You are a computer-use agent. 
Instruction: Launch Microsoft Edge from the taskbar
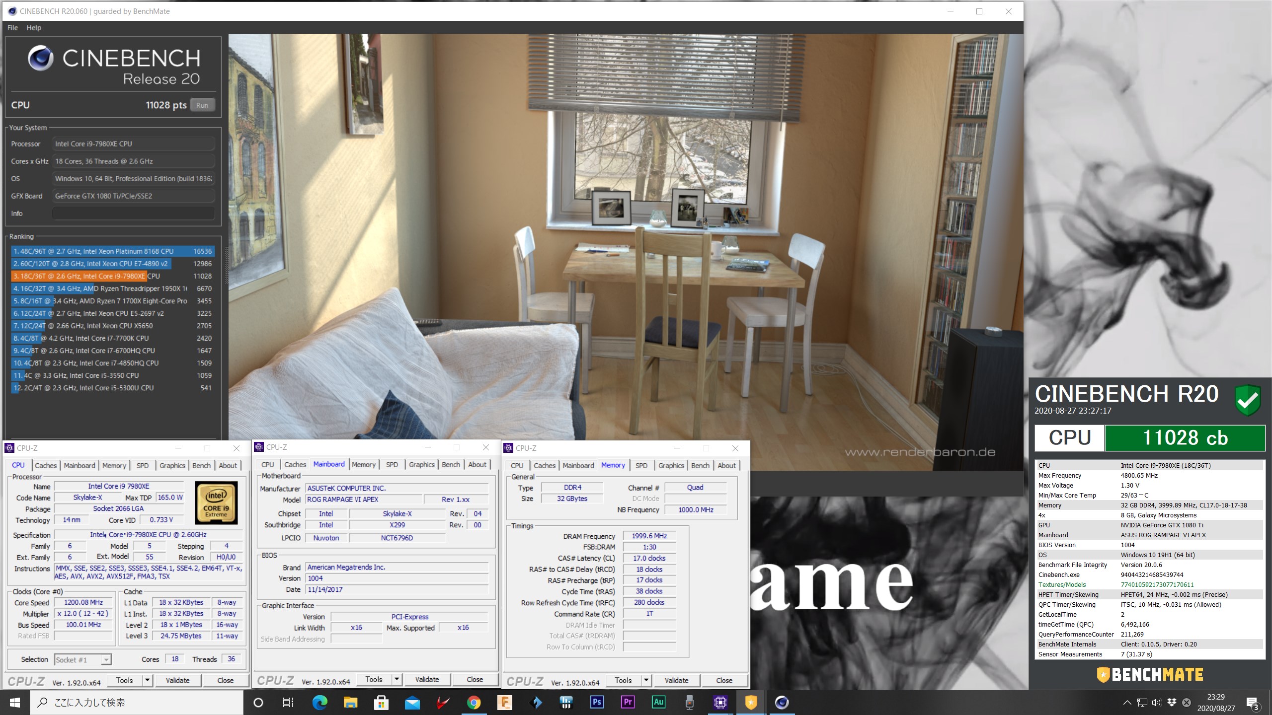coord(319,703)
